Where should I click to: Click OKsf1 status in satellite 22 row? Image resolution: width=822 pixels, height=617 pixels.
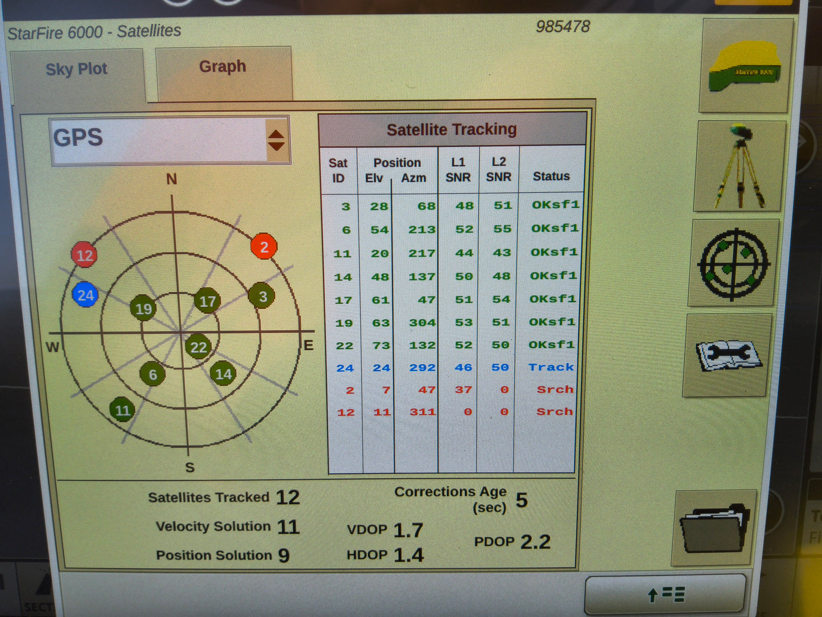(552, 344)
